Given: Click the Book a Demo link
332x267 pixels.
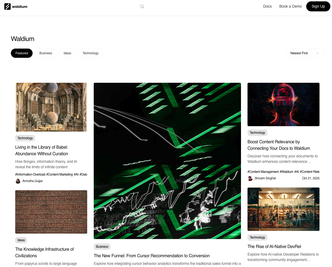Looking at the screenshot, I should point(290,6).
